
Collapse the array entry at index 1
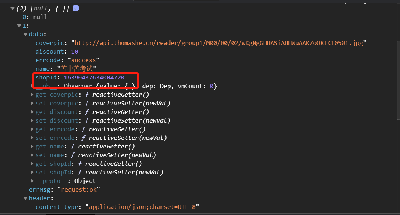pyautogui.click(x=19, y=26)
